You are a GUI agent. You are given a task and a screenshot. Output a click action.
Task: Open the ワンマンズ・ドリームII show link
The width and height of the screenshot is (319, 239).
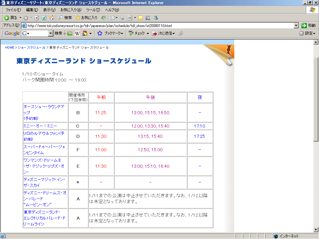(44, 166)
